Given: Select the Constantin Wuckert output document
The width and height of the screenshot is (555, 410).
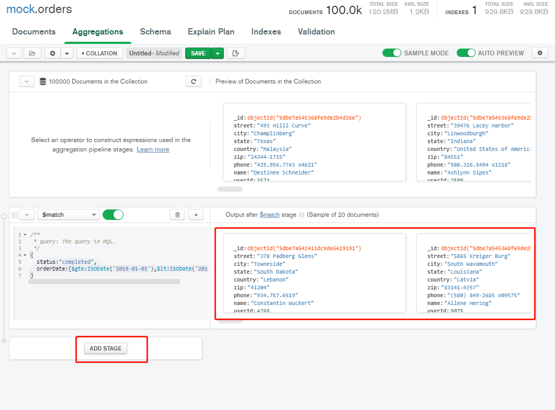Looking at the screenshot, I should 314,273.
